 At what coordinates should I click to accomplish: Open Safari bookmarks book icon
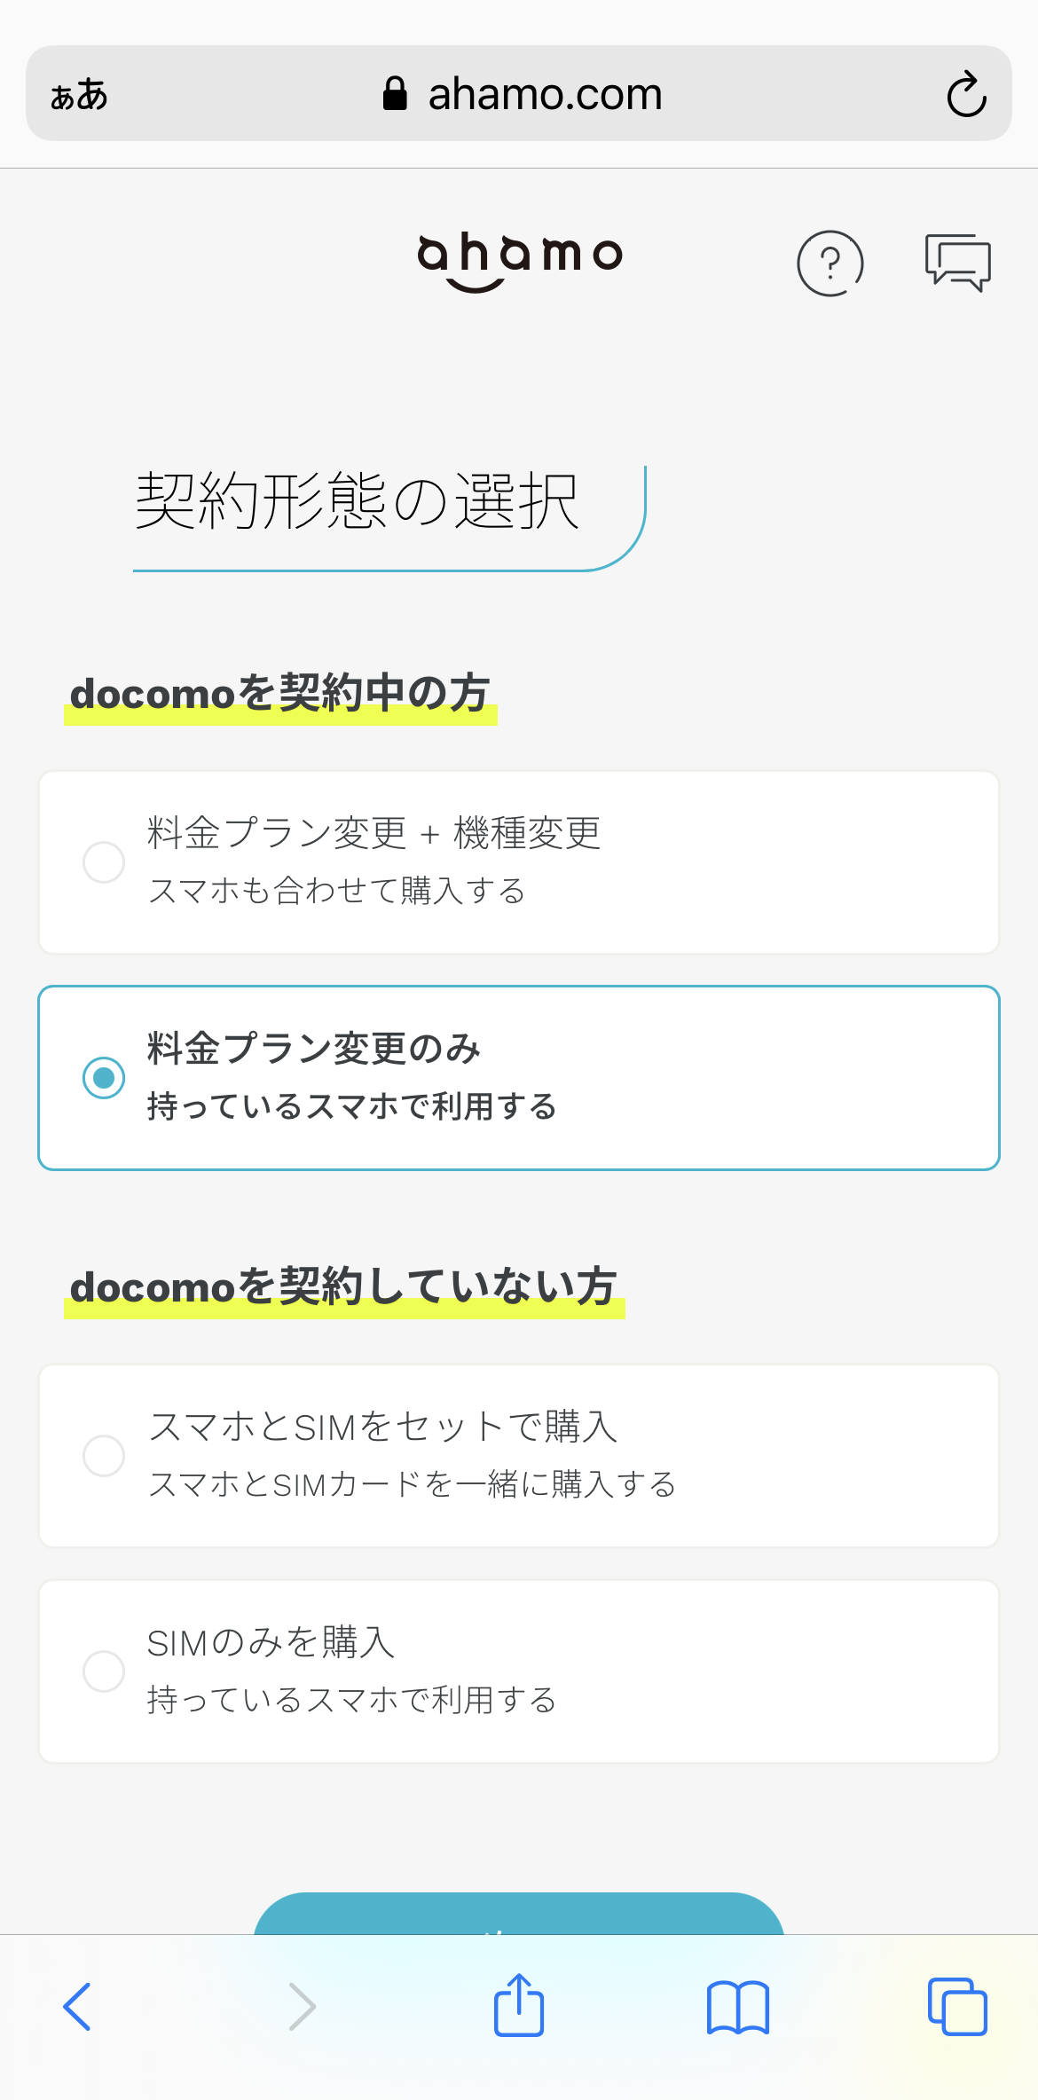coord(738,2007)
